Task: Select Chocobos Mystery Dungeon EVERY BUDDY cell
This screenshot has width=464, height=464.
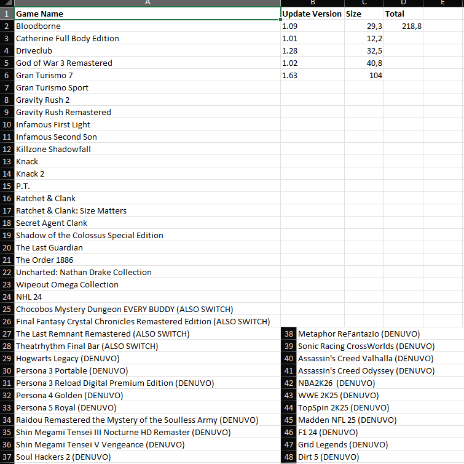Action: [x=147, y=309]
